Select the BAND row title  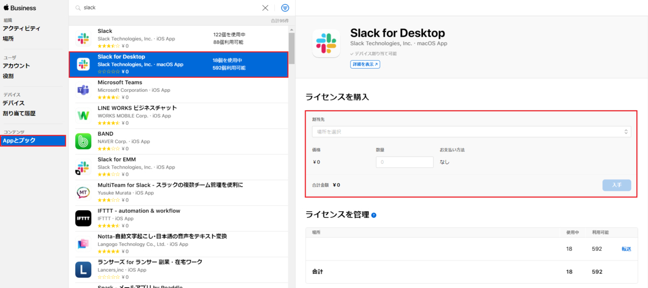click(x=105, y=134)
